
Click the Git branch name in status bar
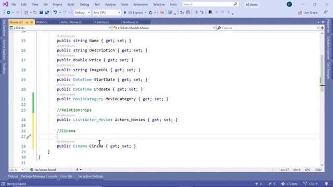pos(311,184)
